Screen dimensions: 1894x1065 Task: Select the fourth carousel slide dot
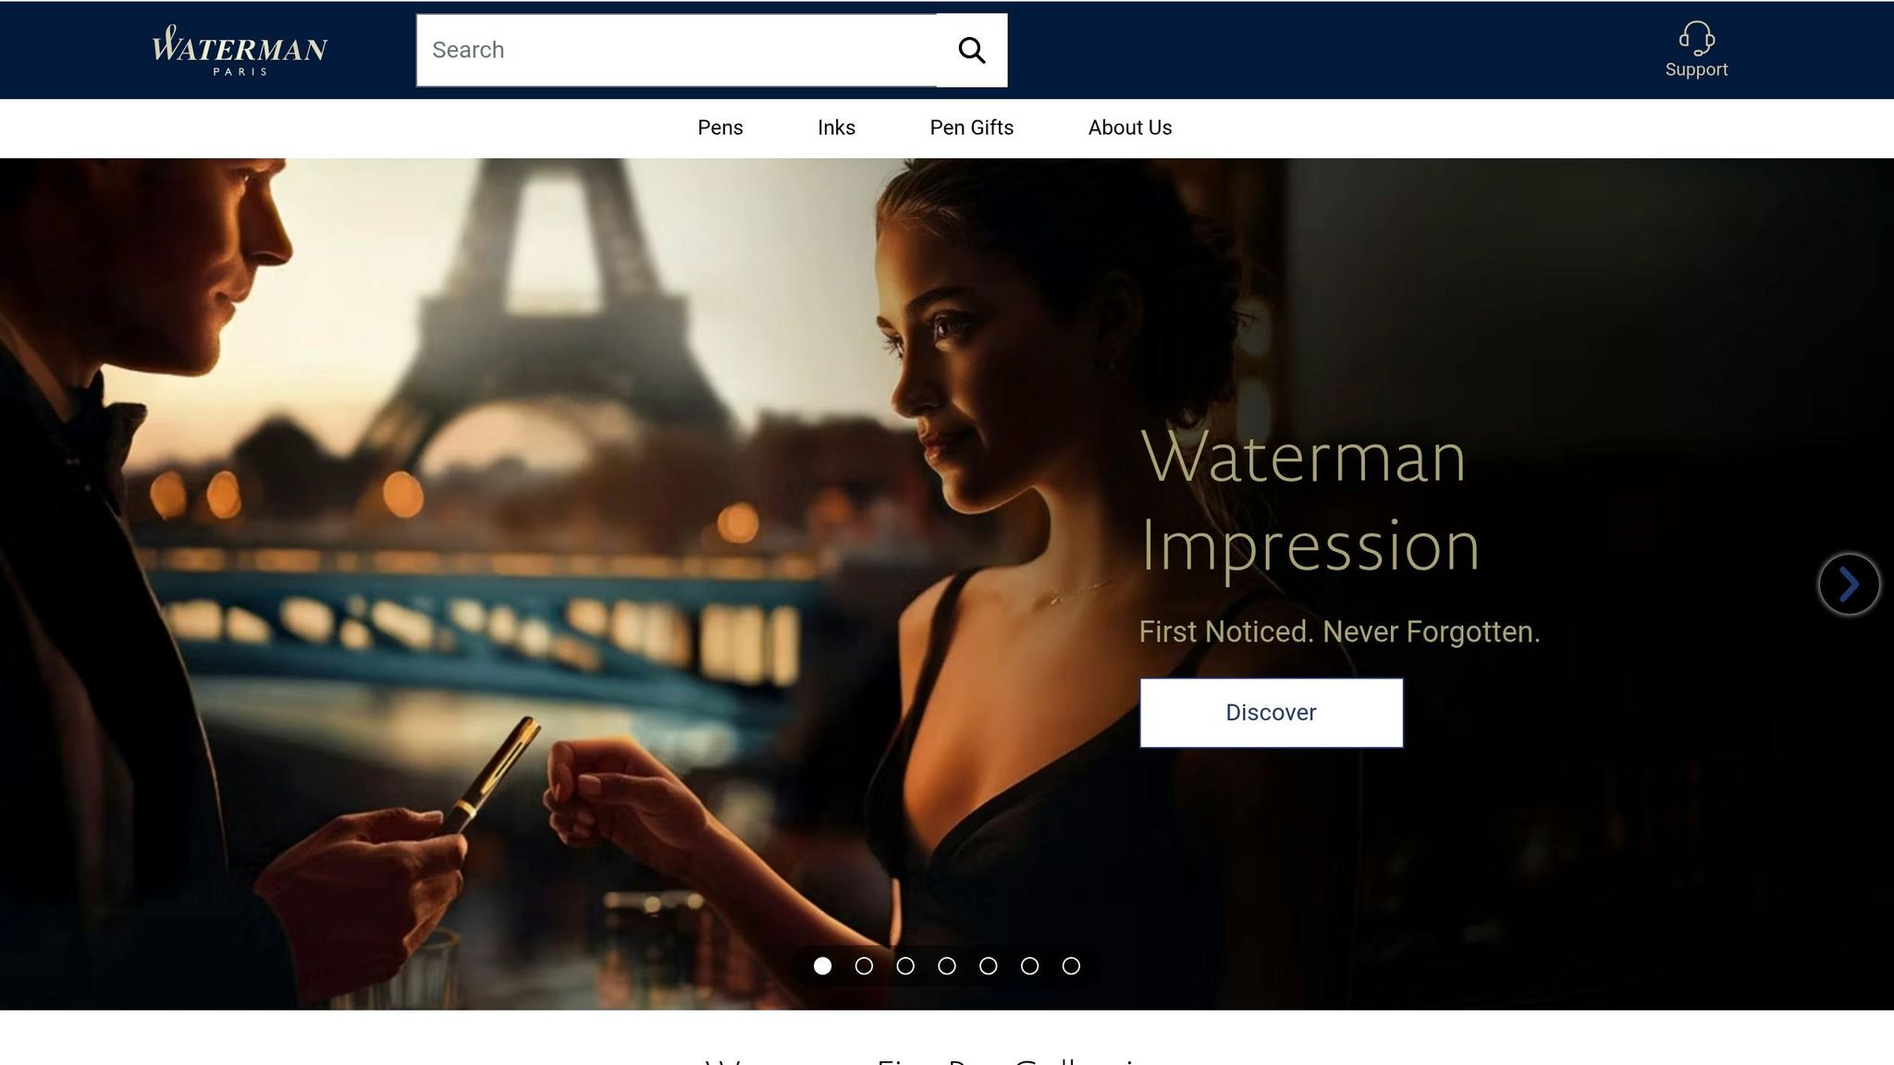[x=947, y=966]
